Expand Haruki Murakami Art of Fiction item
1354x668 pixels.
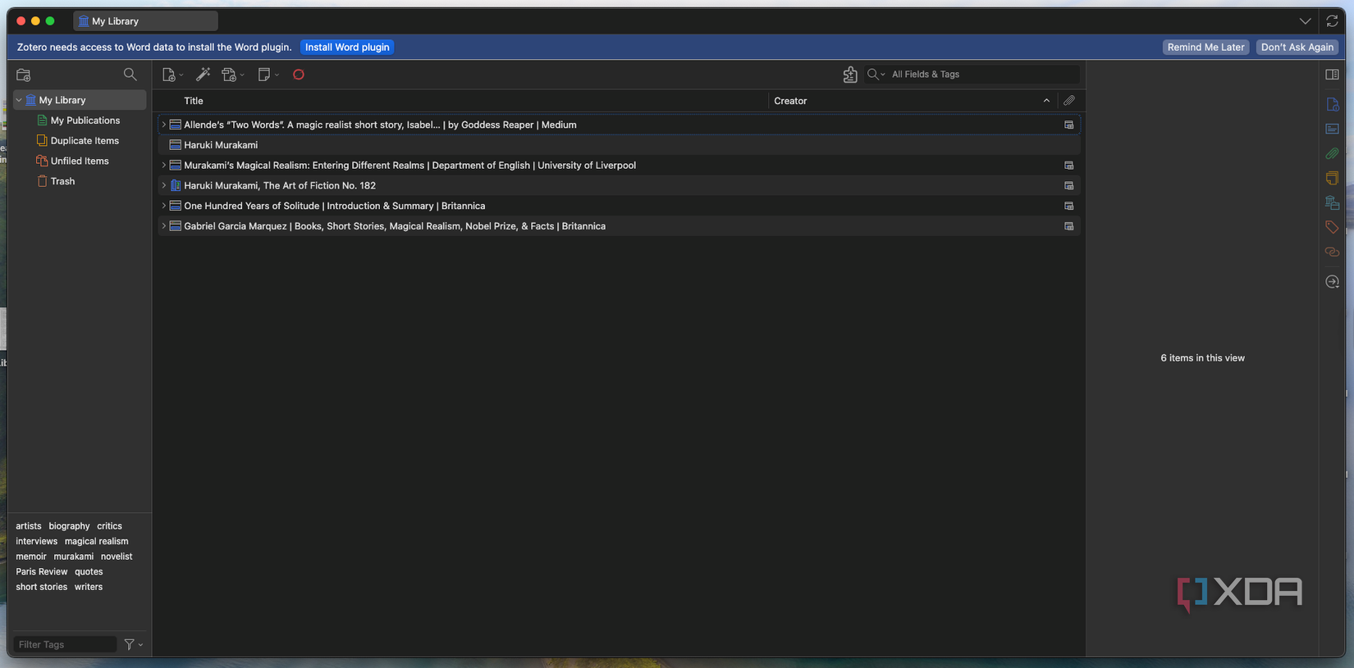[163, 186]
